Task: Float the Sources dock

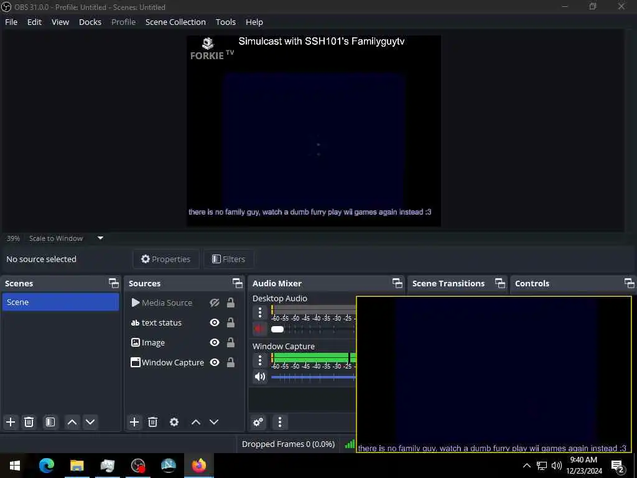Action: tap(237, 283)
